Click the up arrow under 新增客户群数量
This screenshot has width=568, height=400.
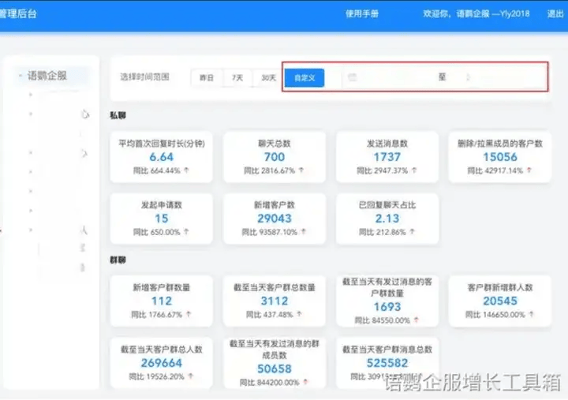pos(188,314)
